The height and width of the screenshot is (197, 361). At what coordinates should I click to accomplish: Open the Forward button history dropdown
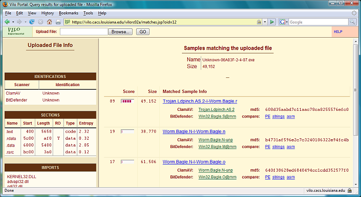point(25,22)
